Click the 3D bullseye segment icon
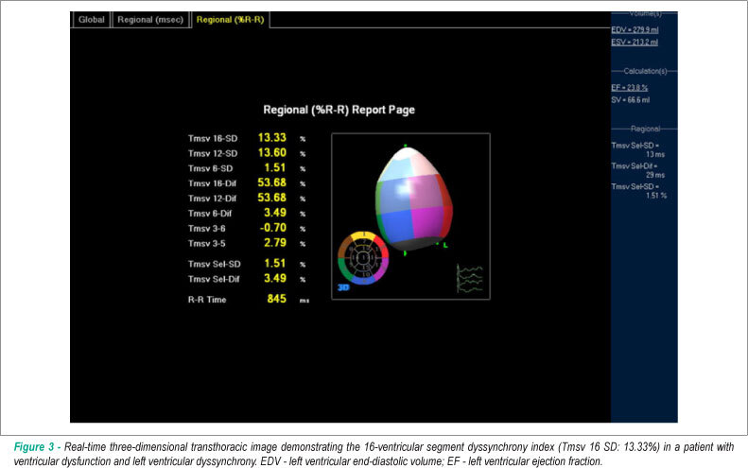748x468 pixels. pos(363,258)
